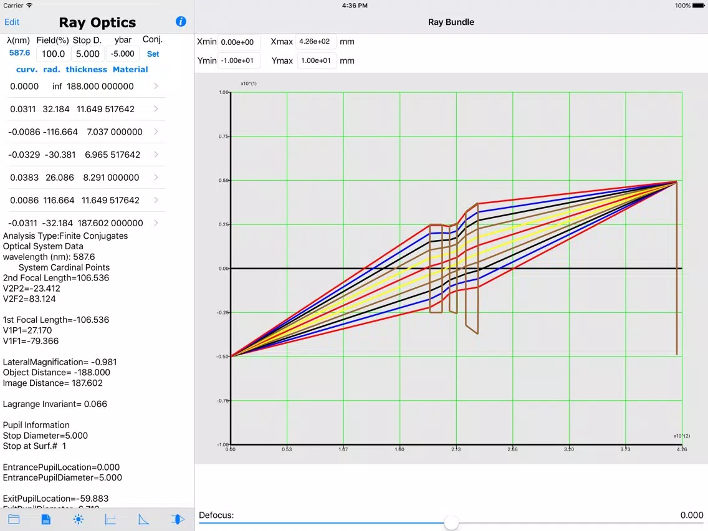
Task: Tap the triangle curve plot icon
Action: (x=143, y=519)
